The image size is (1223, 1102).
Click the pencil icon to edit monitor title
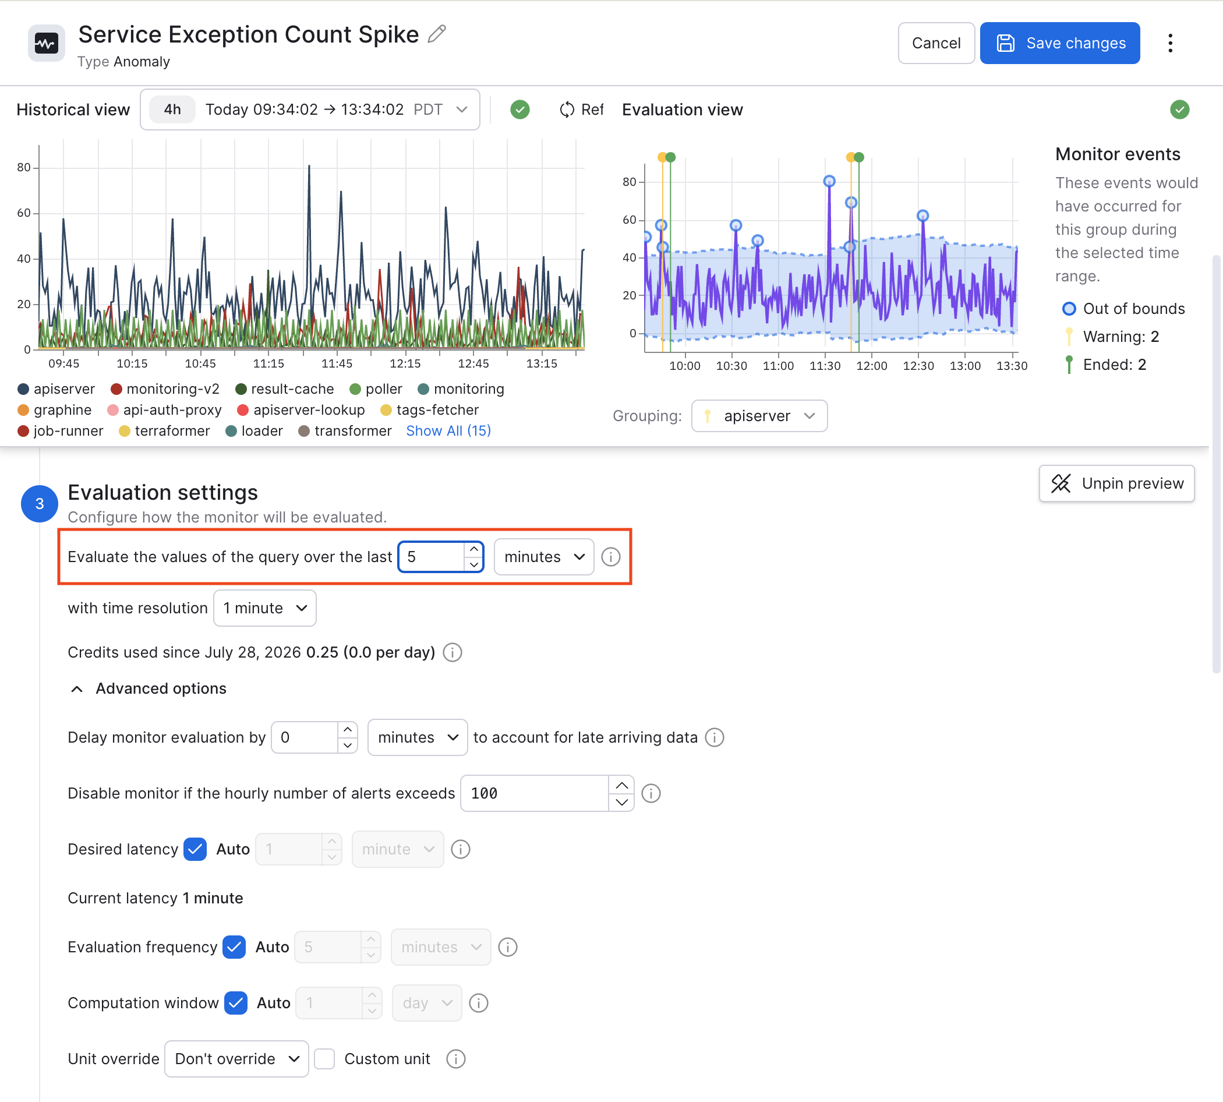[x=437, y=34]
